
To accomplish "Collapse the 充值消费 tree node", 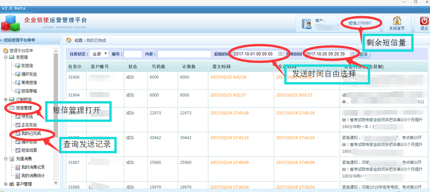I will (x=6, y=159).
